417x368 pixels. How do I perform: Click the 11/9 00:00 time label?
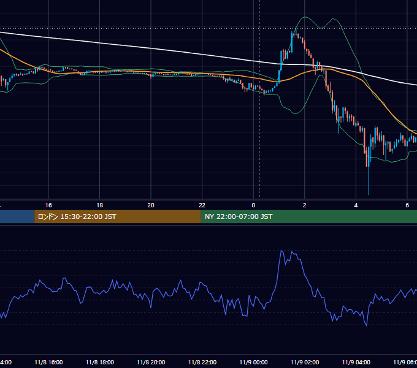pyautogui.click(x=253, y=362)
